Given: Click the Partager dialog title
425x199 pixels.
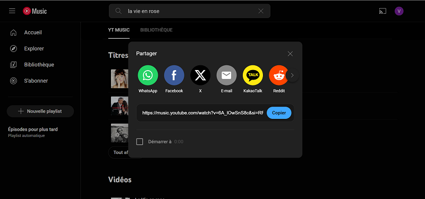Looking at the screenshot, I should [147, 54].
